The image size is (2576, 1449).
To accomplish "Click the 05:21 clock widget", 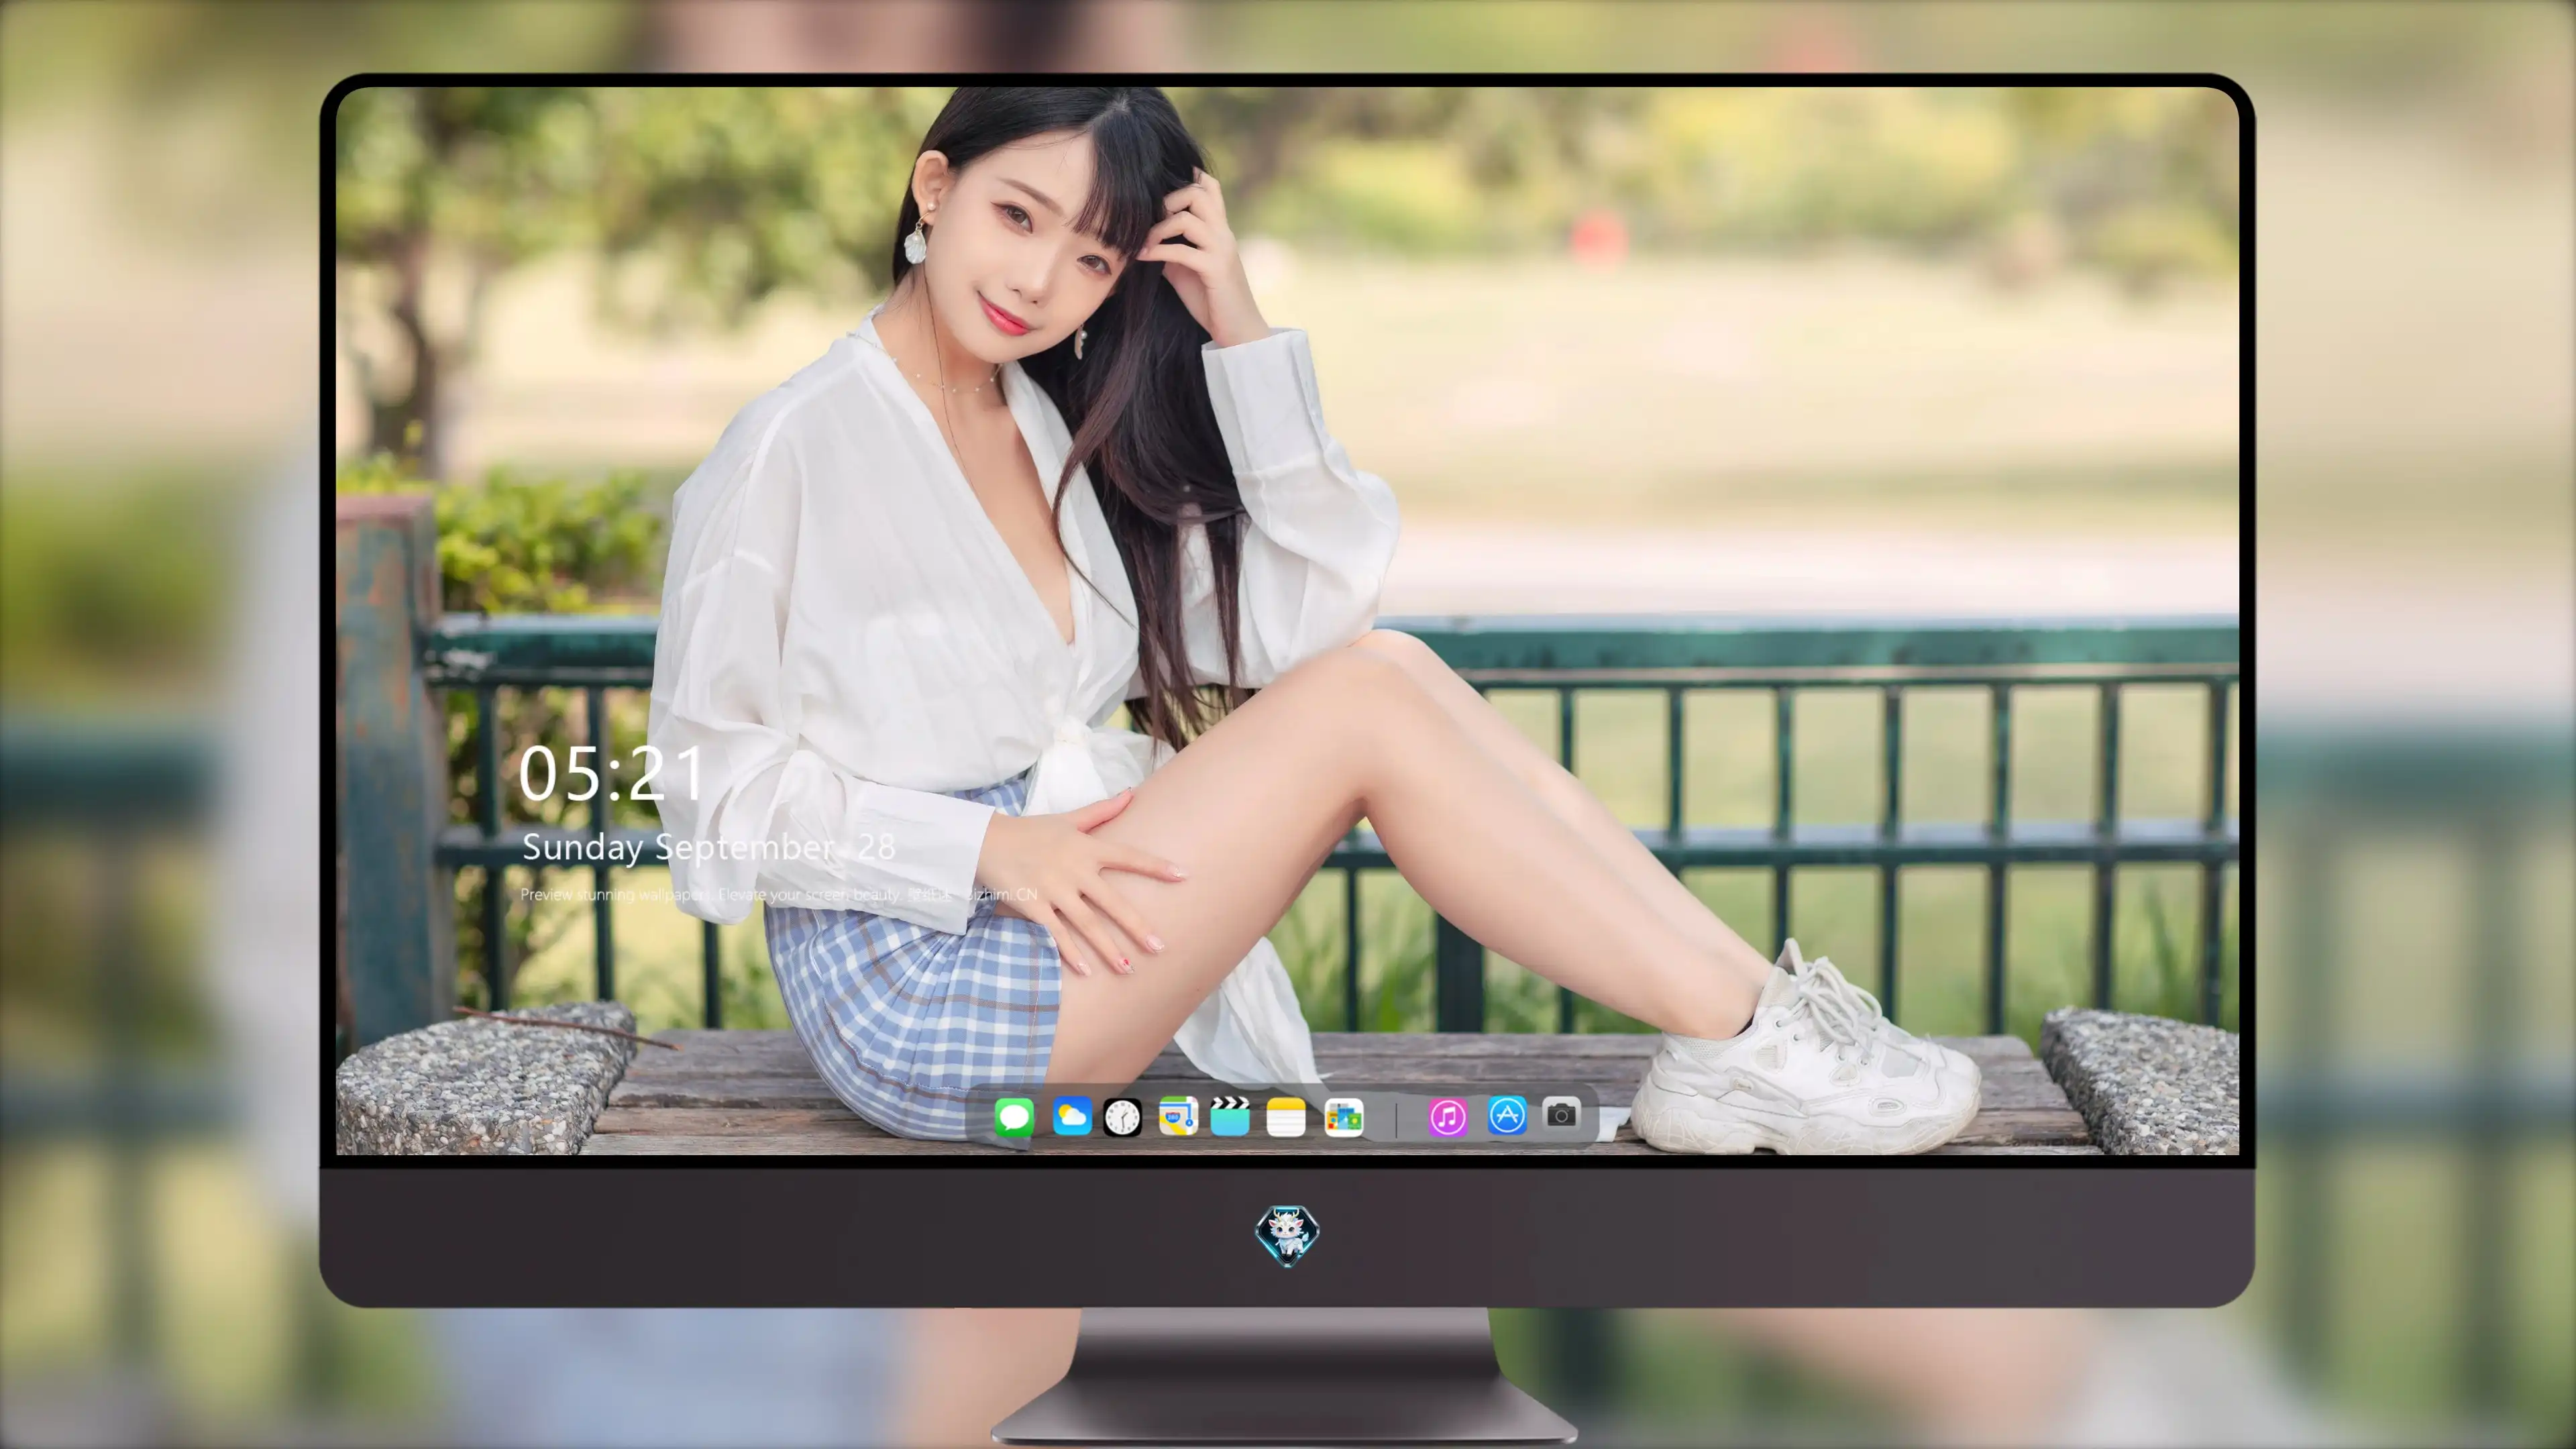I will coord(612,774).
